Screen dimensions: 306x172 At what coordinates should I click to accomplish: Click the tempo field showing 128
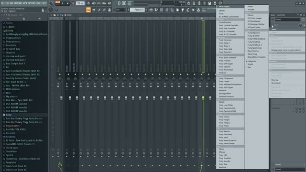[80, 3]
